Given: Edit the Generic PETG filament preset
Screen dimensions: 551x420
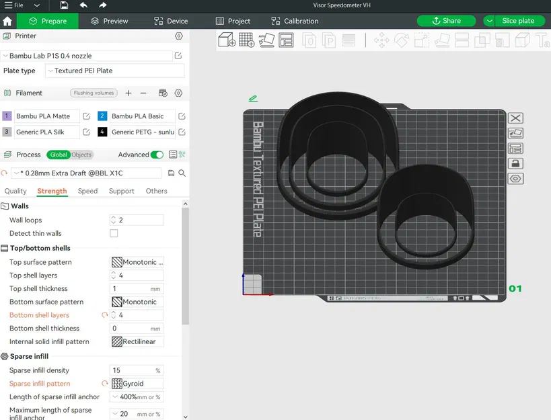Looking at the screenshot, I should pyautogui.click(x=182, y=132).
